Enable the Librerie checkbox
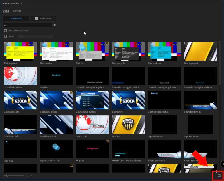This screenshot has height=181, width=224. (x=5, y=36)
